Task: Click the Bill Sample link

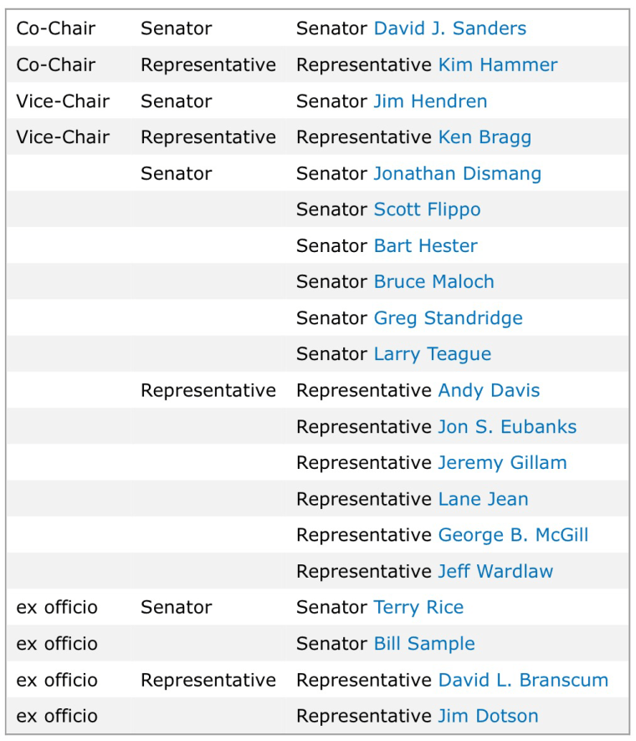Action: click(x=424, y=644)
